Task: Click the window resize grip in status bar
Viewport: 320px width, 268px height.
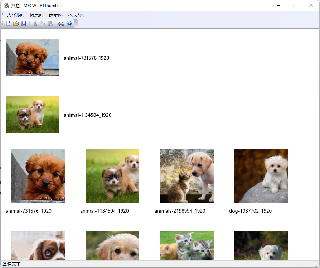Action: coord(317,265)
